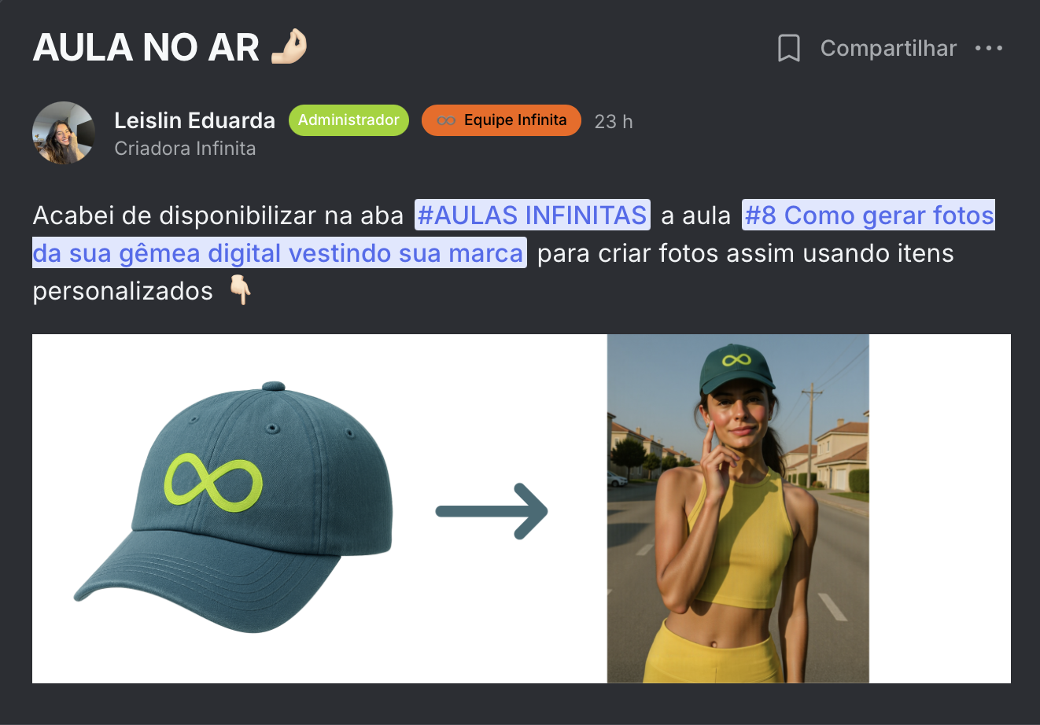Open the photo of woman wearing the cap
1040x725 pixels.
pos(738,509)
